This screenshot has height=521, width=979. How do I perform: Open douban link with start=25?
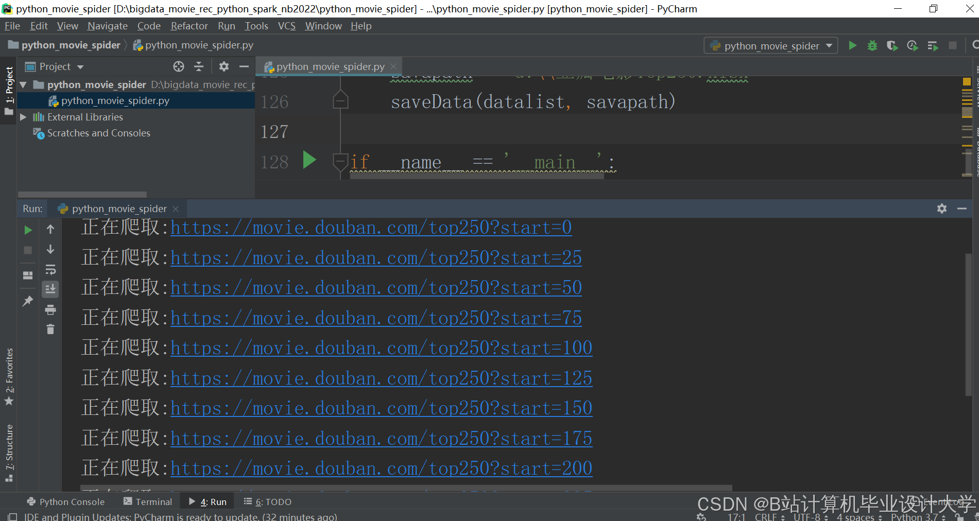(376, 257)
